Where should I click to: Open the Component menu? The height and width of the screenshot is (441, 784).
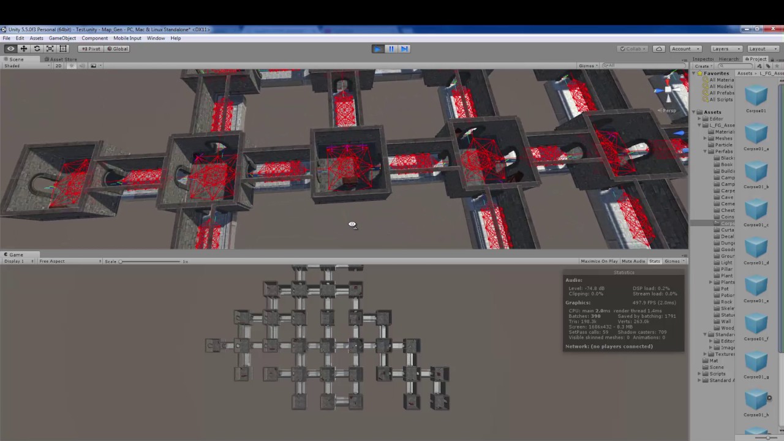(95, 38)
